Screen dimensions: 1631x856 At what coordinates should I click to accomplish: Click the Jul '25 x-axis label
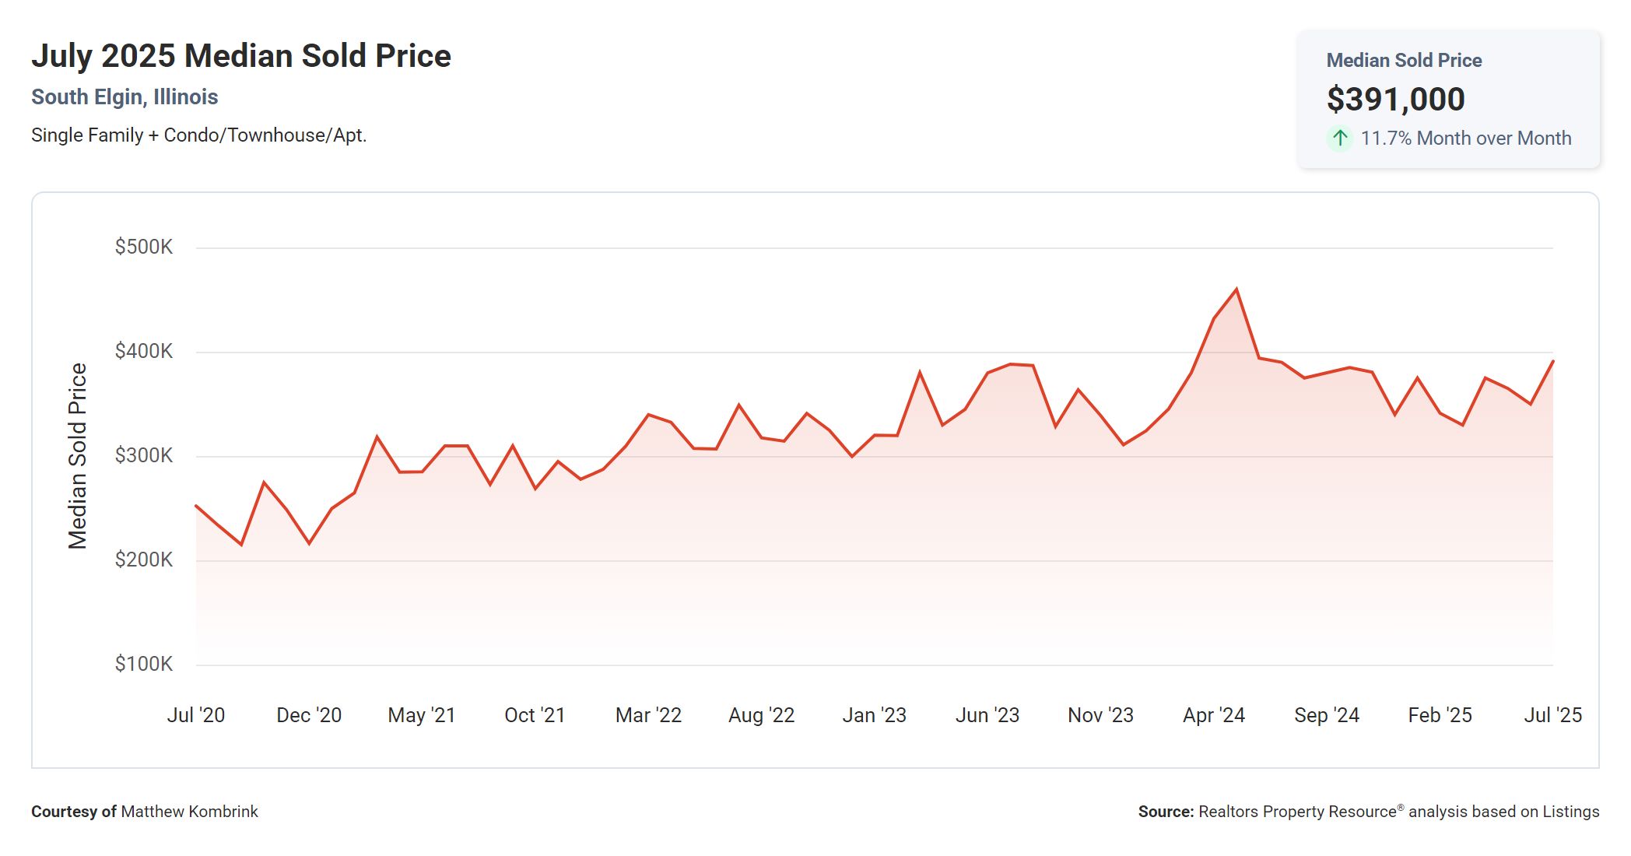pyautogui.click(x=1552, y=714)
